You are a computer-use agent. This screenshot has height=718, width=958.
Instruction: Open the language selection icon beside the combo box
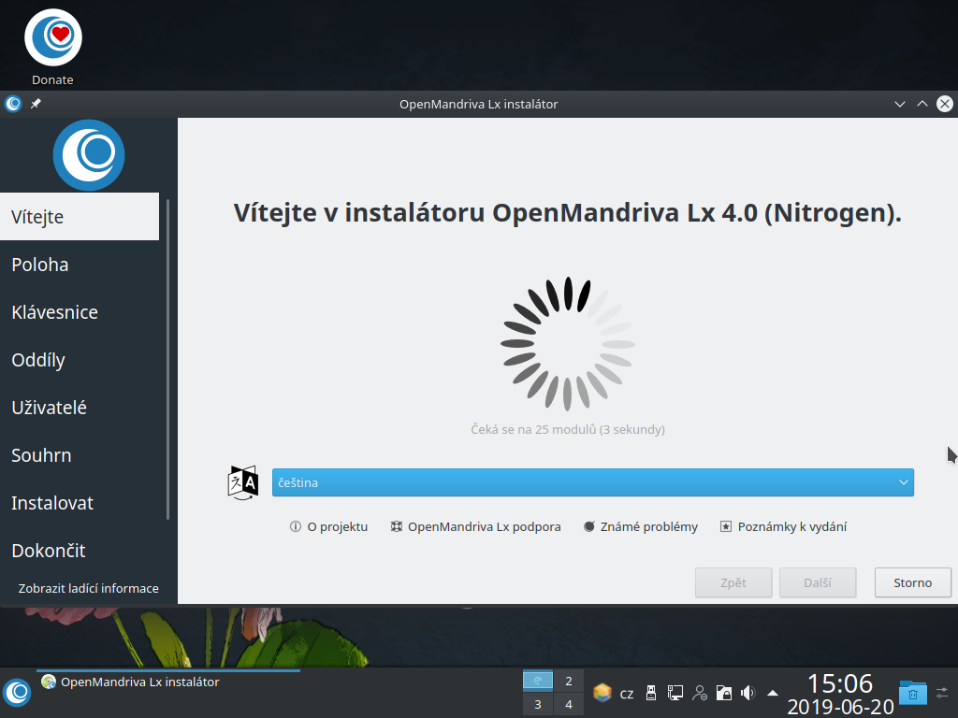pos(241,482)
